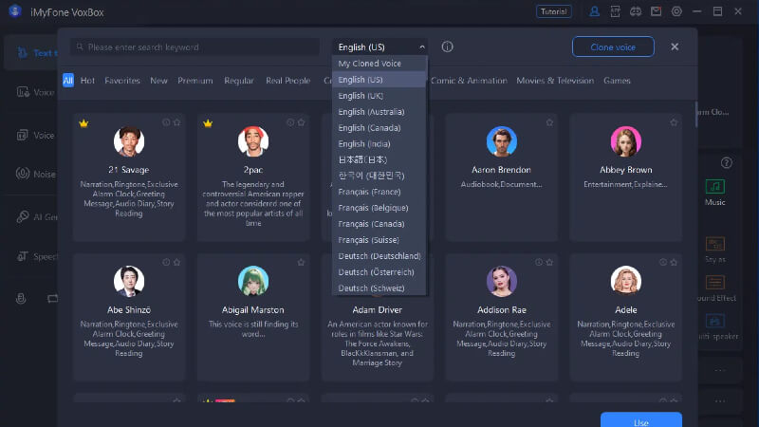Click the Sound Effect icon
759x427 pixels.
point(715,282)
